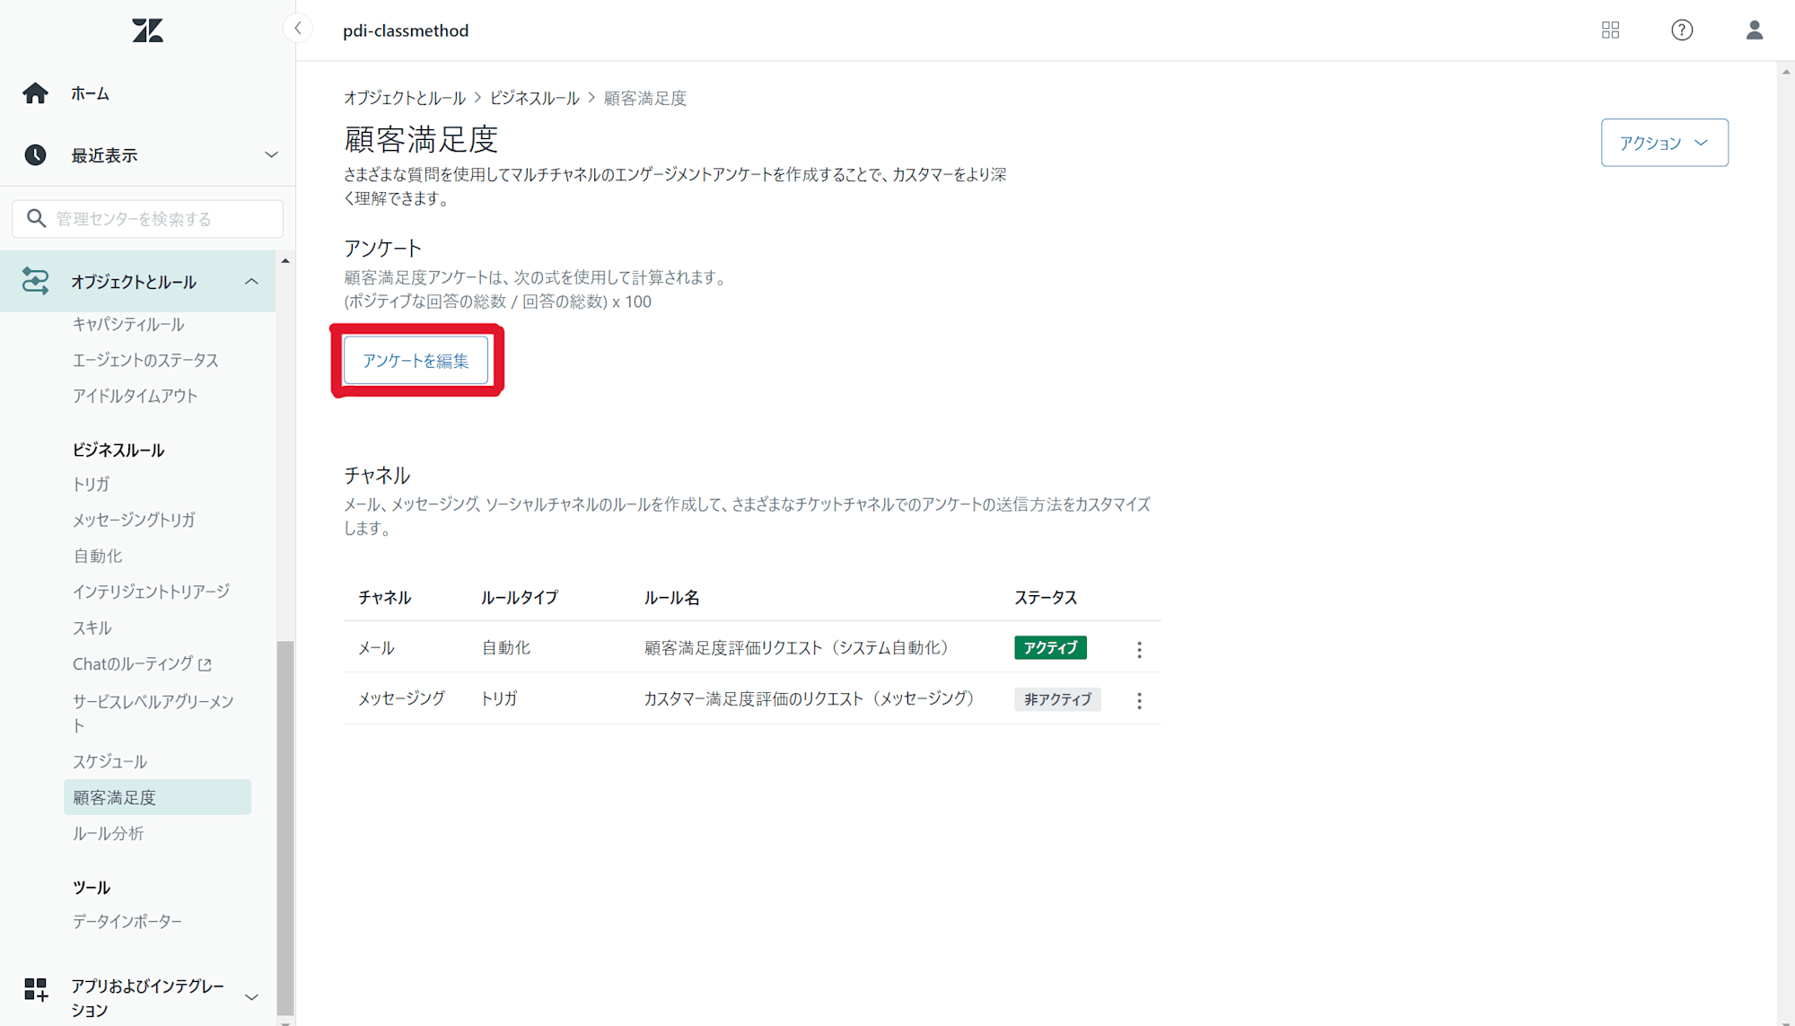Open データインポーター in the sidebar
The width and height of the screenshot is (1795, 1026).
tap(127, 921)
